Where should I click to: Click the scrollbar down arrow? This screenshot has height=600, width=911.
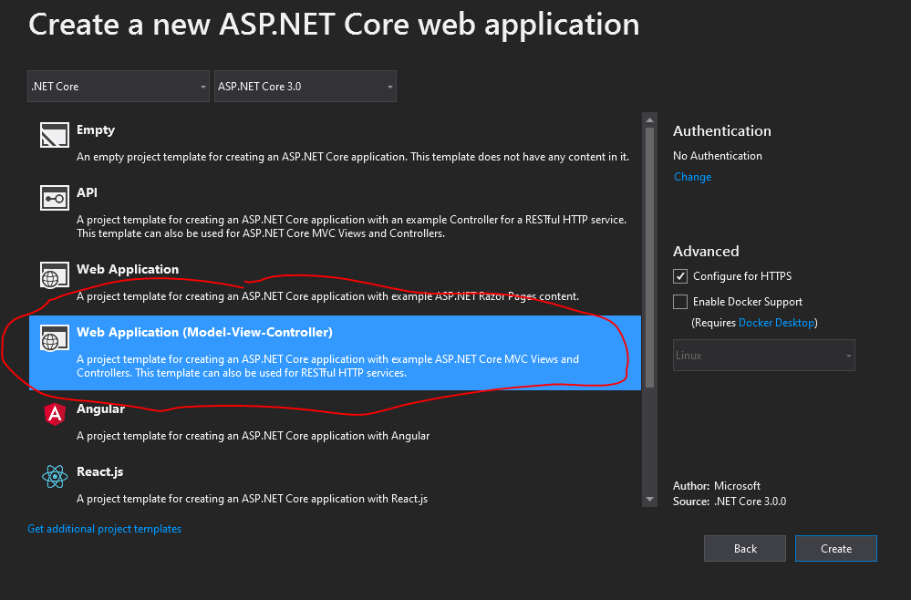point(648,500)
